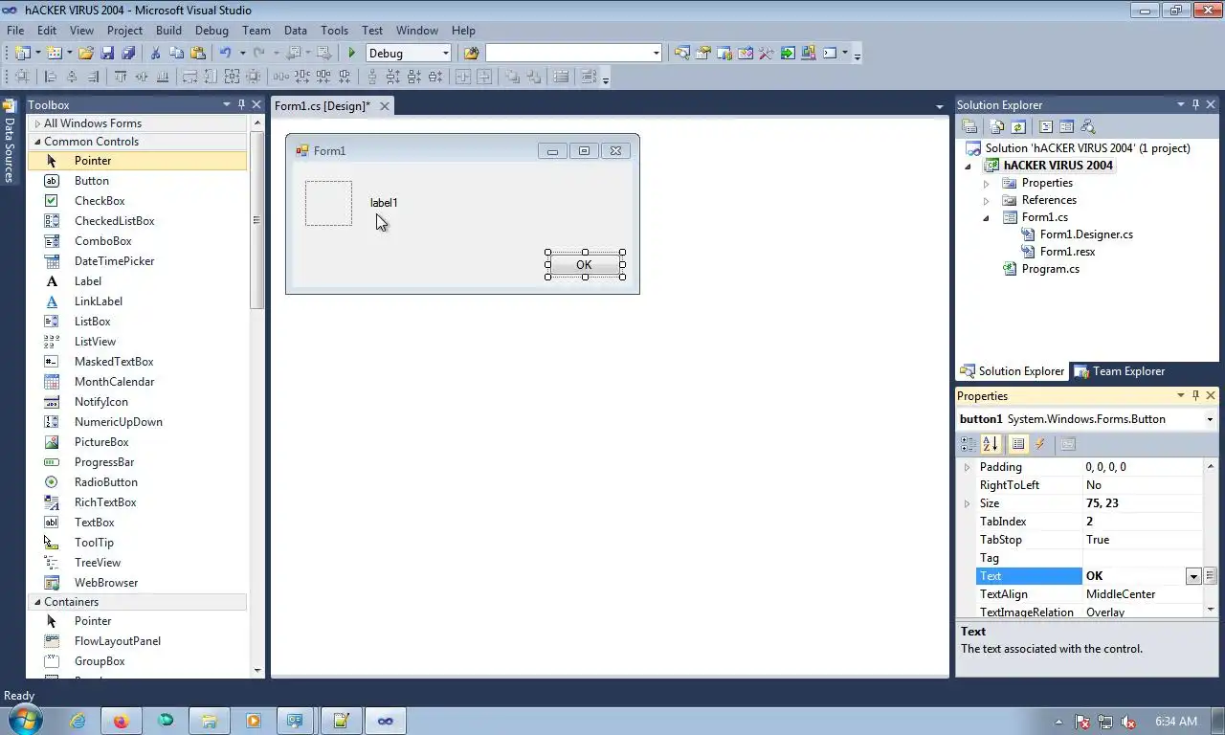Open the button1 object selector dropdown
The width and height of the screenshot is (1225, 735).
tap(1210, 419)
